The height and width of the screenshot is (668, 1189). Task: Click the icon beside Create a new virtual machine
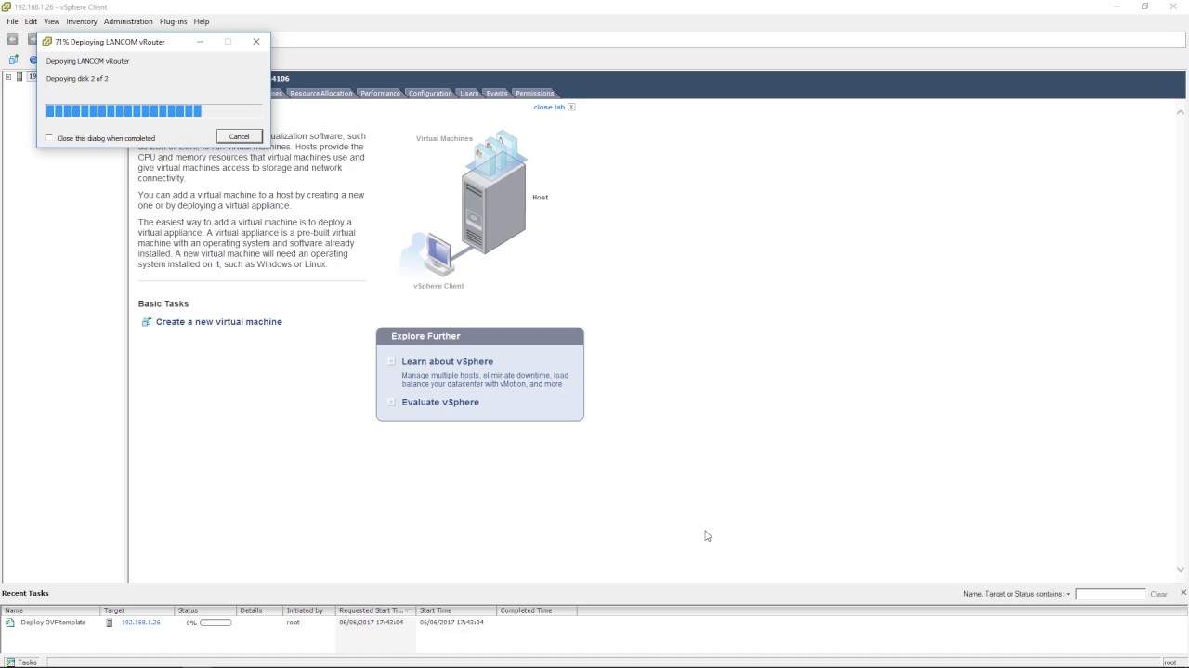point(146,322)
